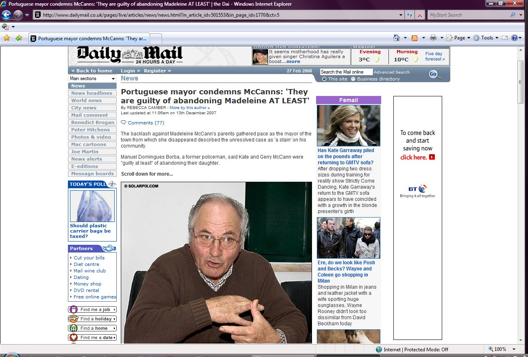Image resolution: width=528 pixels, height=357 pixels.
Task: Open the Favorites Center star icon
Action: (7, 38)
